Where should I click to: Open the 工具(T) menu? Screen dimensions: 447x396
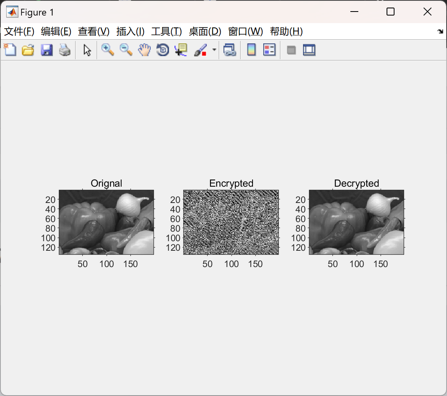coord(167,31)
